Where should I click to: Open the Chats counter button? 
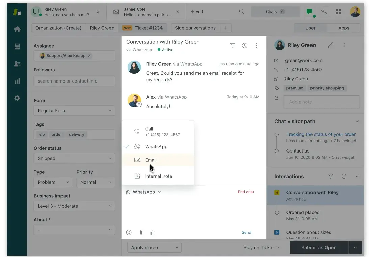click(275, 12)
